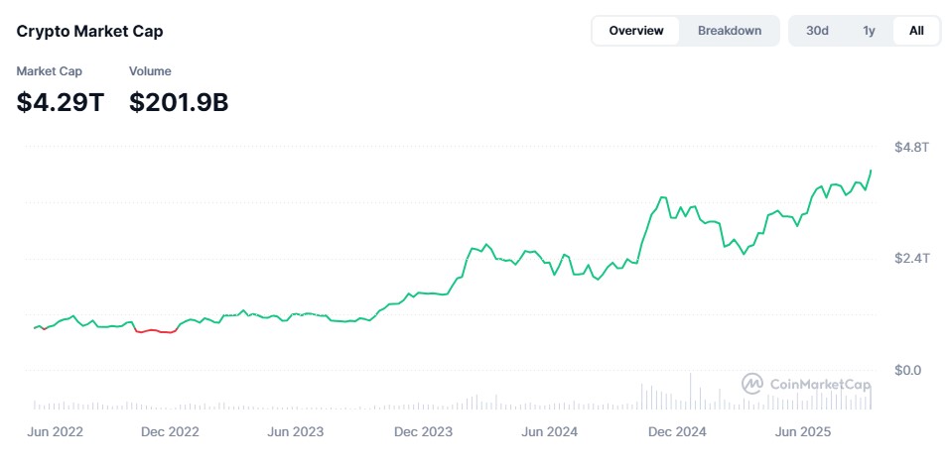Click the $201.9B volume value

pos(179,101)
